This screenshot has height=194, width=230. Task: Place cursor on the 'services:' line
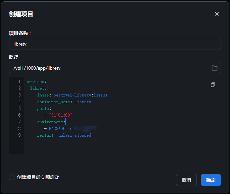(x=36, y=82)
